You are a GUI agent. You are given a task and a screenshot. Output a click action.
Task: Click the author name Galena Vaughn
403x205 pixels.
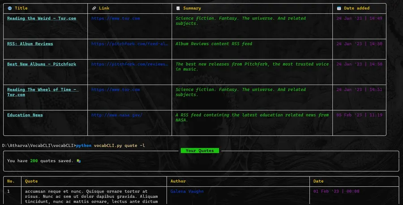[x=187, y=192]
